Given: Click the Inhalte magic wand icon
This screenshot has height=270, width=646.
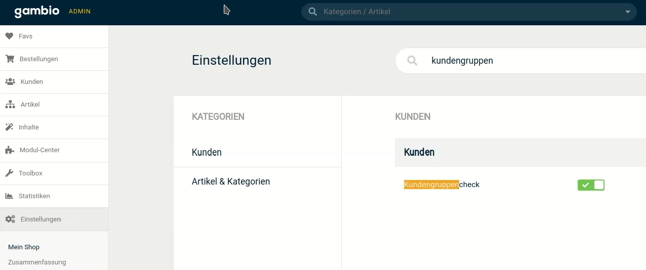Looking at the screenshot, I should [x=9, y=127].
